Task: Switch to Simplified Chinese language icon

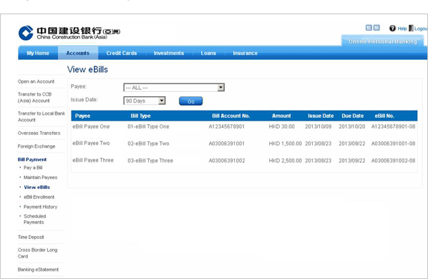Action: pos(376,28)
